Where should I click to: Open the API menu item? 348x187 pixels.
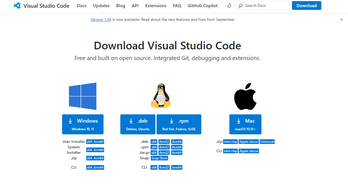135,5
